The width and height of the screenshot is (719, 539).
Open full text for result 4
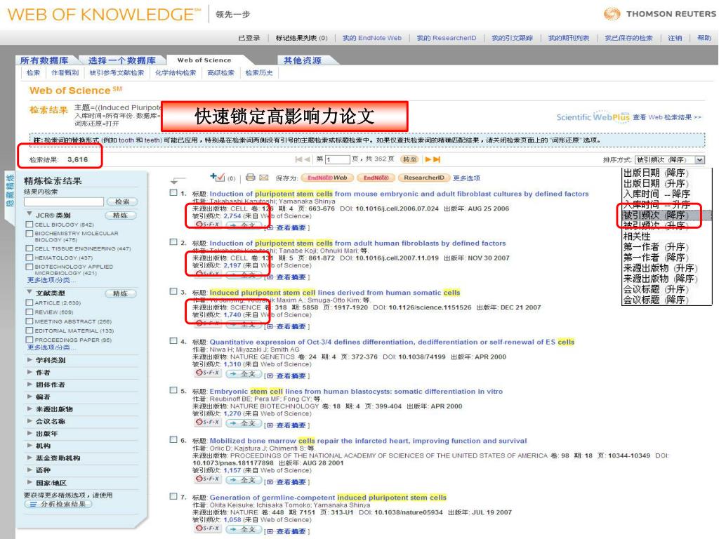point(244,374)
